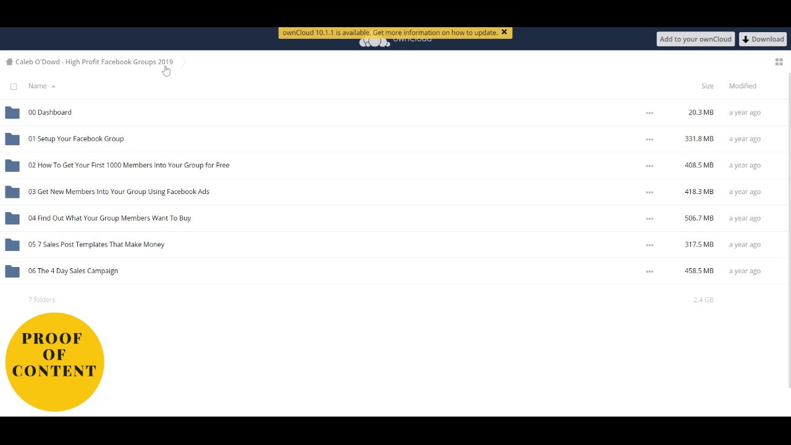
Task: Switch to grid view using the view toggle icon
Action: (779, 62)
